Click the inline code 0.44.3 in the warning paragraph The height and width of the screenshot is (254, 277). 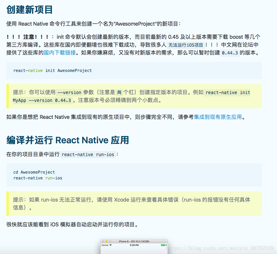click(x=230, y=53)
